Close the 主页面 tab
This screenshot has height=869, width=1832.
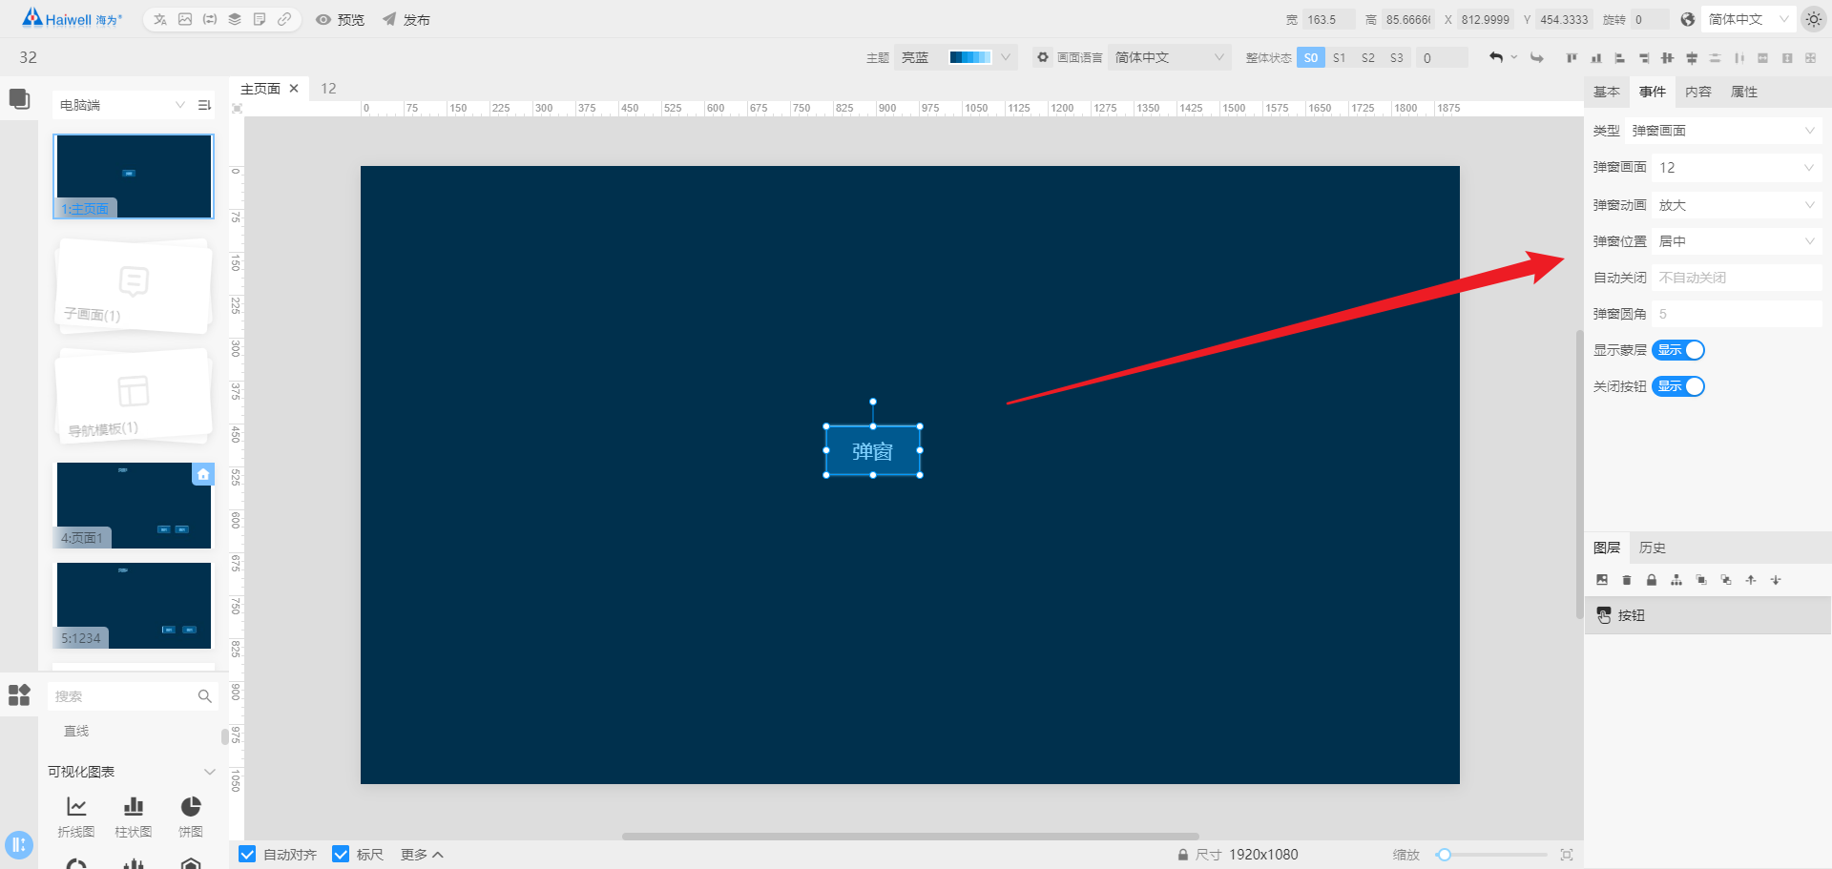[x=294, y=89]
